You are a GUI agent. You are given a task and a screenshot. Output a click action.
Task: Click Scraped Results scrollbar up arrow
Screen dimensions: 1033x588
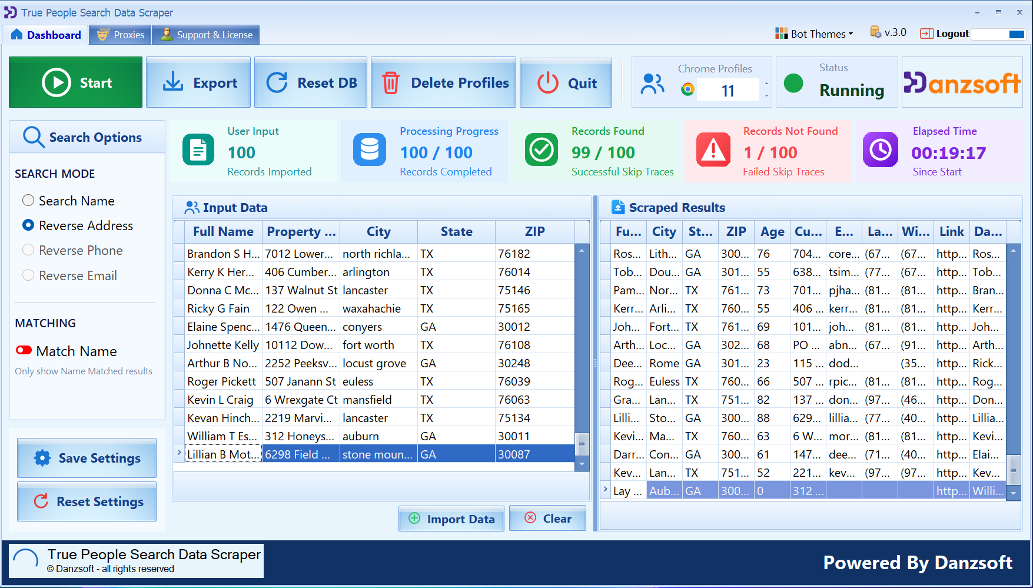(x=1013, y=250)
